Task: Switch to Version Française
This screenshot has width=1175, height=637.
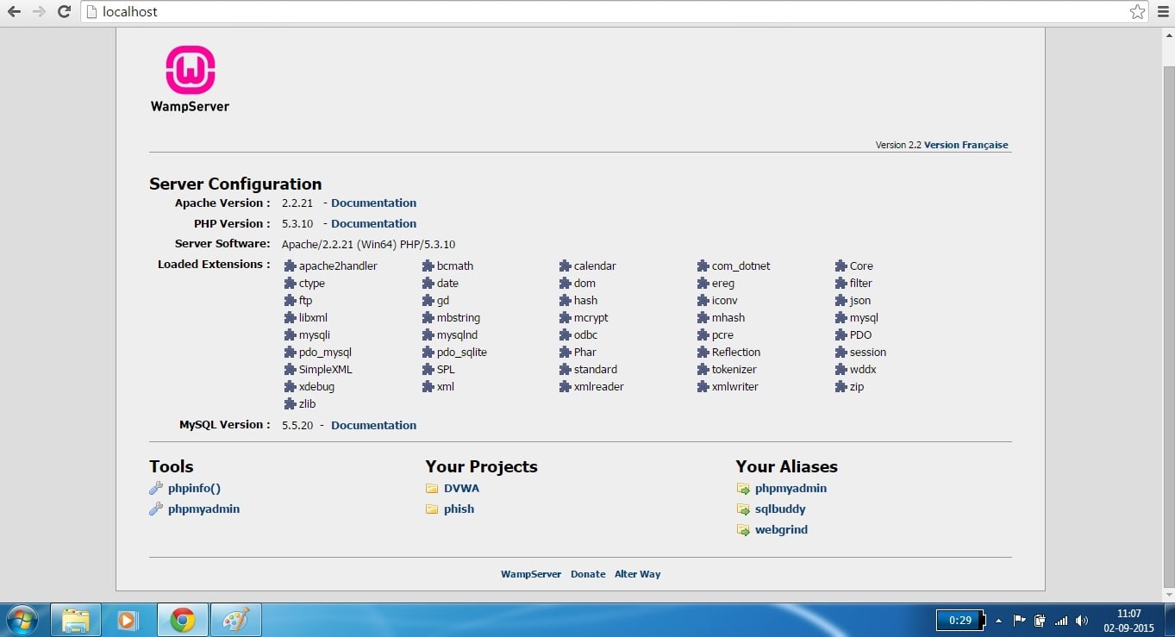Action: tap(966, 145)
